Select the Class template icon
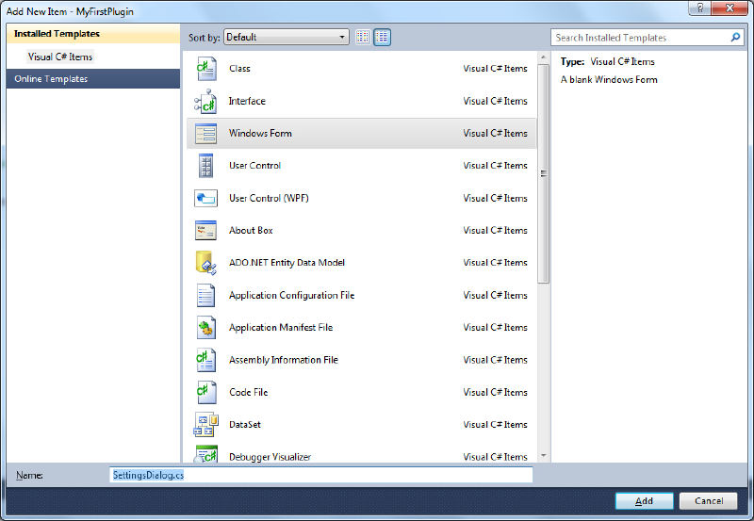This screenshot has height=521, width=754. coord(206,69)
